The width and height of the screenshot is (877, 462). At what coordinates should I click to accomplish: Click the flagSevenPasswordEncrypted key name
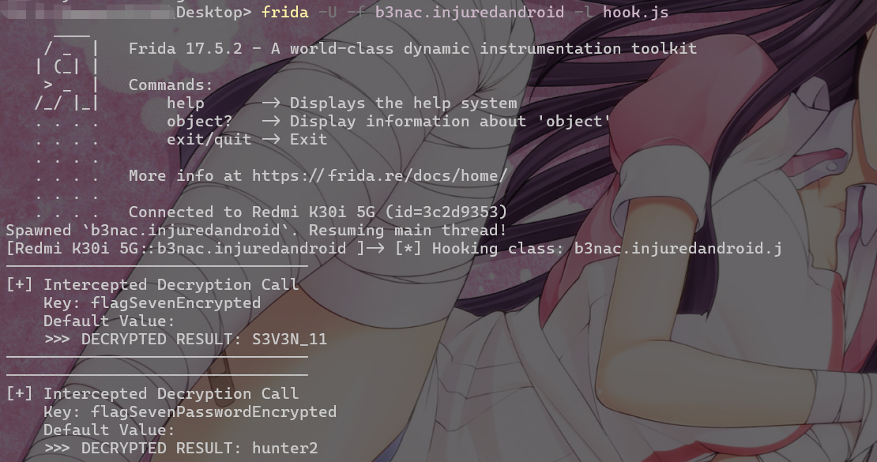click(x=213, y=412)
